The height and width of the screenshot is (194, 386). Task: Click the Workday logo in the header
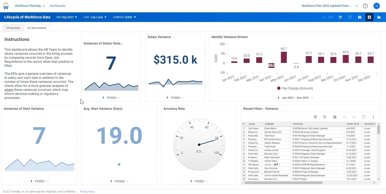[6, 6]
